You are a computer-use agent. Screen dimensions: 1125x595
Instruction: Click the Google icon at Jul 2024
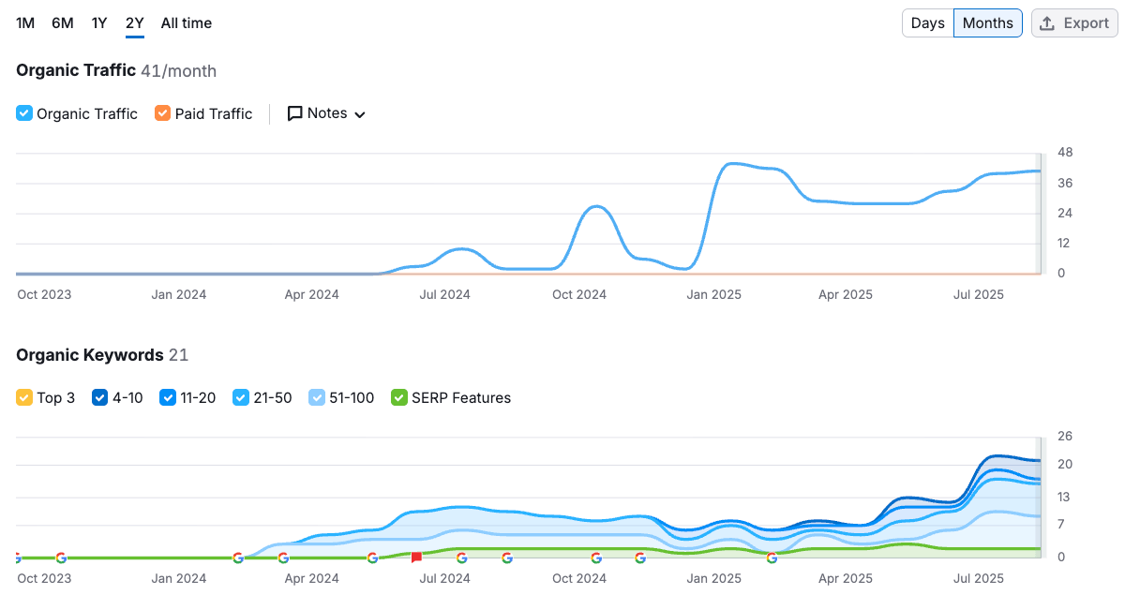click(460, 558)
